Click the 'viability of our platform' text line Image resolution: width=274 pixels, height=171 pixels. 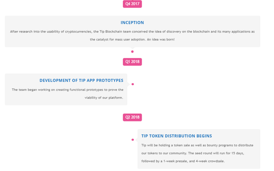point(104,98)
